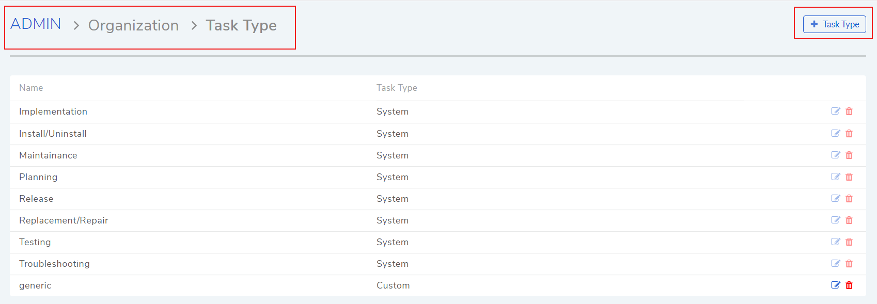Viewport: 877px width, 304px height.
Task: Edit the Implementation task type
Action: (836, 111)
